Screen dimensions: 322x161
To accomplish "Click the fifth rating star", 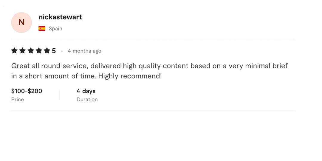I will (x=47, y=51).
